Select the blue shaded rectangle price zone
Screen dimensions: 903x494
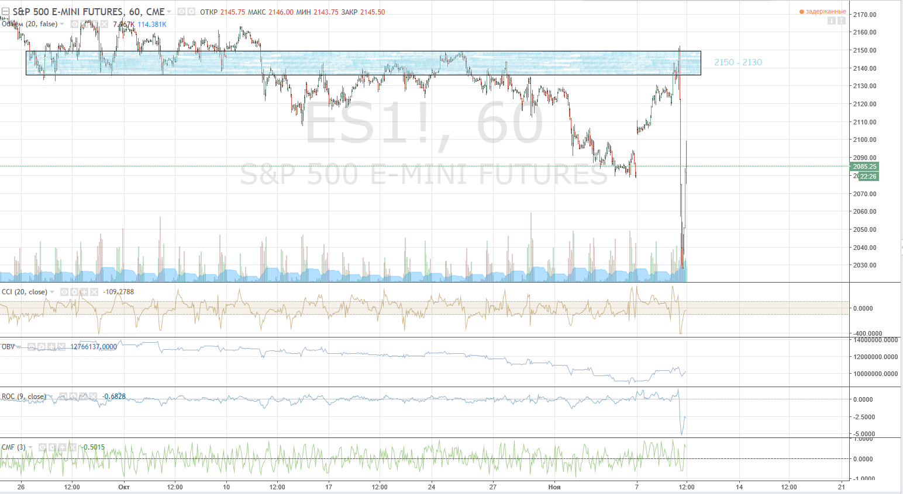pos(363,63)
